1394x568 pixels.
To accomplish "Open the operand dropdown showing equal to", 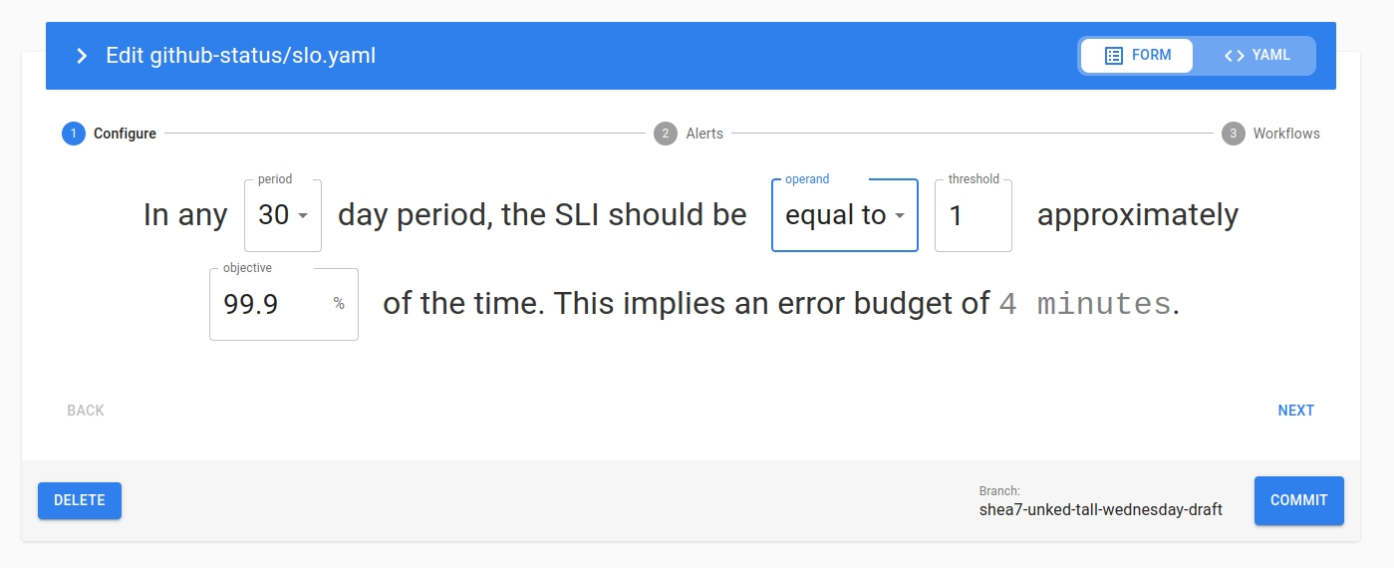I will point(835,215).
